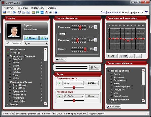Open the Параметры menu
Viewport: 151px width, 117px height.
click(22, 8)
